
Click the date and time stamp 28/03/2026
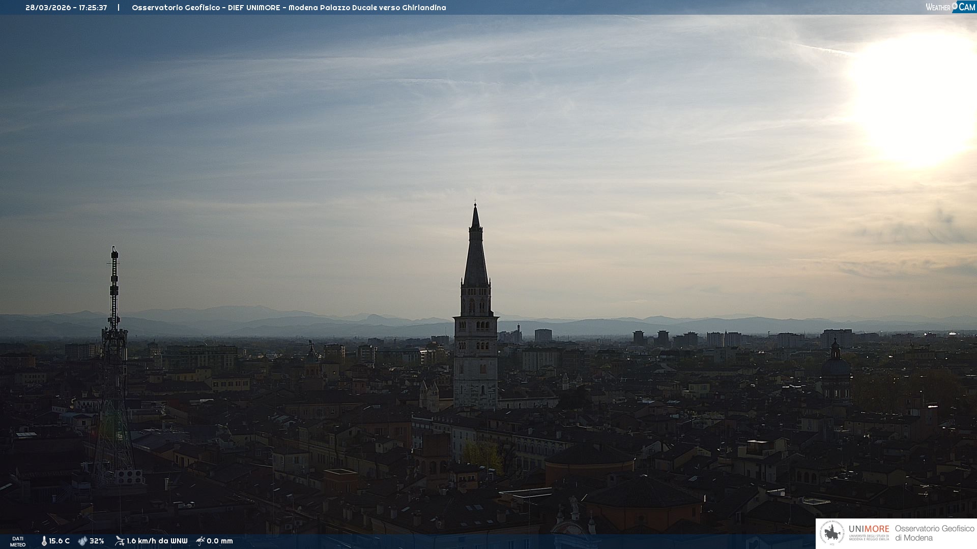[x=66, y=8]
